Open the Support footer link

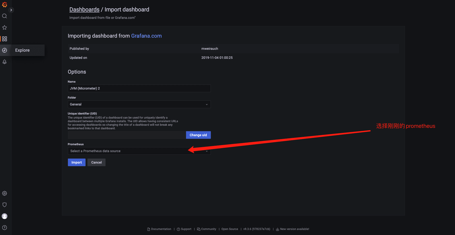[x=184, y=229]
